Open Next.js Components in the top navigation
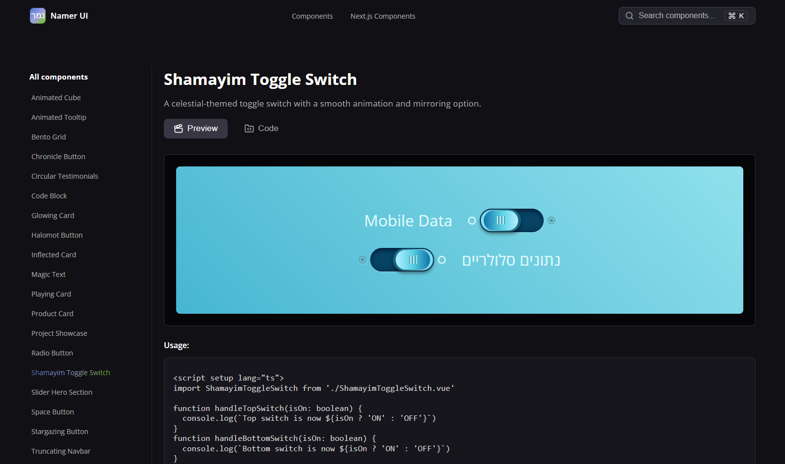 [x=383, y=16]
